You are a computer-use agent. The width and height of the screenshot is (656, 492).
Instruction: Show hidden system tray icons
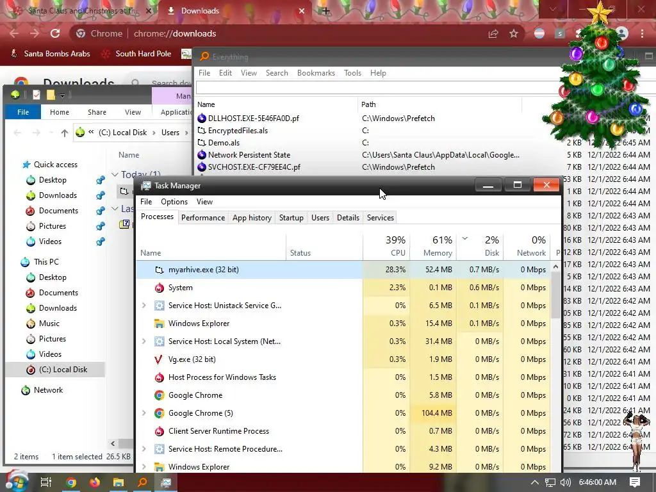(535, 482)
